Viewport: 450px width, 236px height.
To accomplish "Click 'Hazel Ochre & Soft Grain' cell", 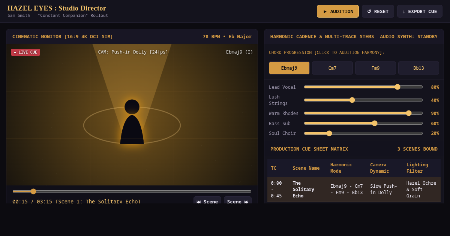I will pos(421,190).
